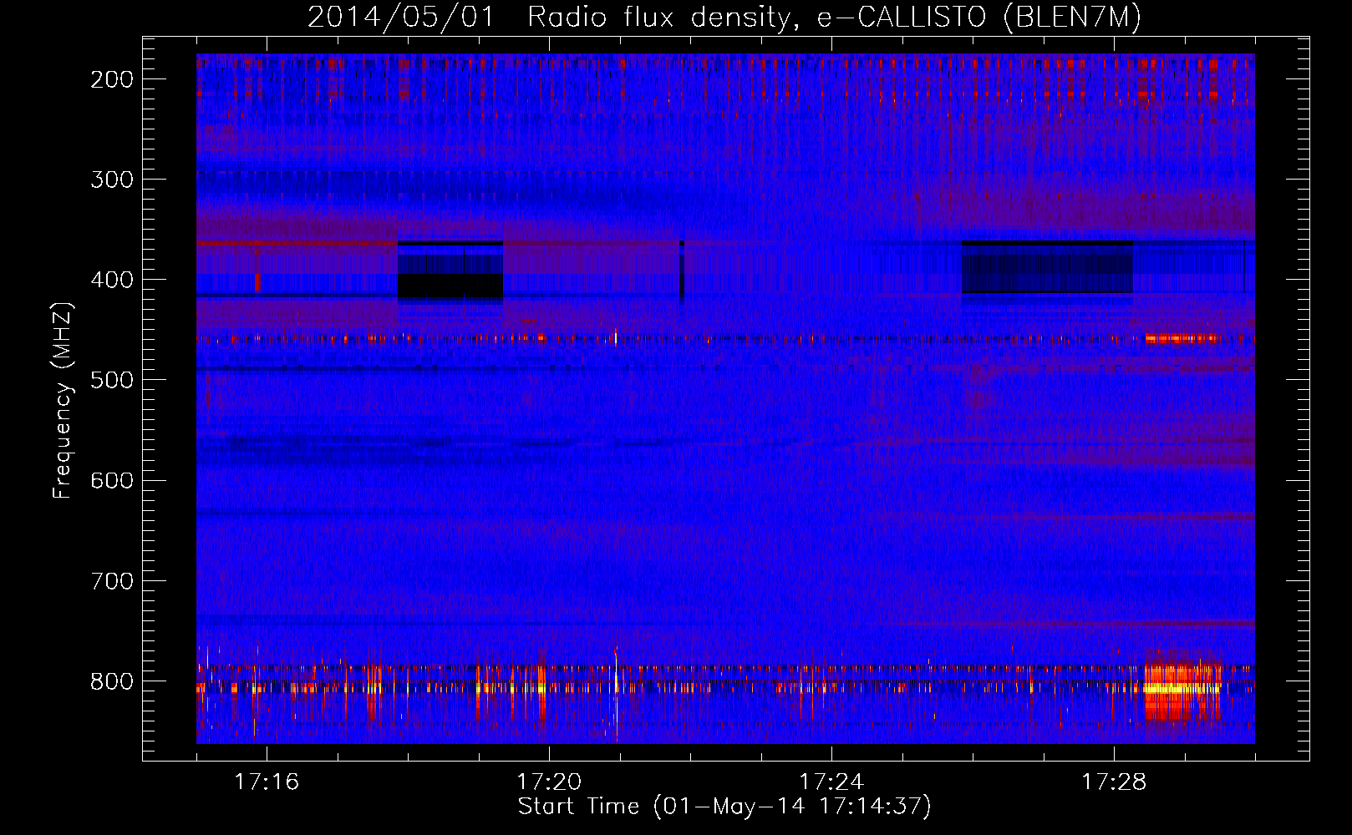Click the bright yellow burst near 800 MHz after 17:28

tap(1182, 690)
